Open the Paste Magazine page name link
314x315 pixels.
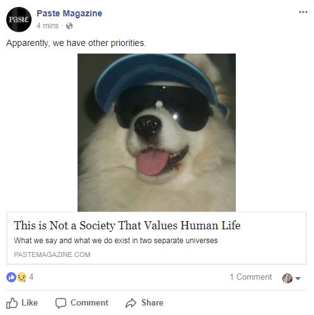(69, 13)
